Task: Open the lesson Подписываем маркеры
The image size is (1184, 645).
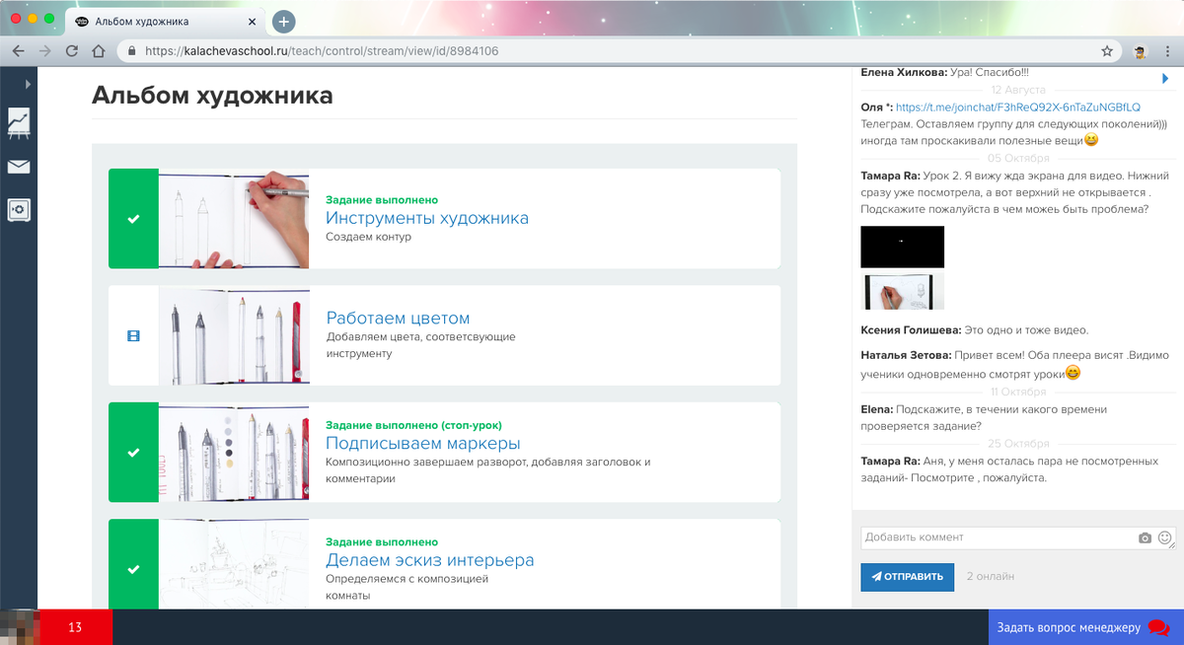Action: coord(423,443)
